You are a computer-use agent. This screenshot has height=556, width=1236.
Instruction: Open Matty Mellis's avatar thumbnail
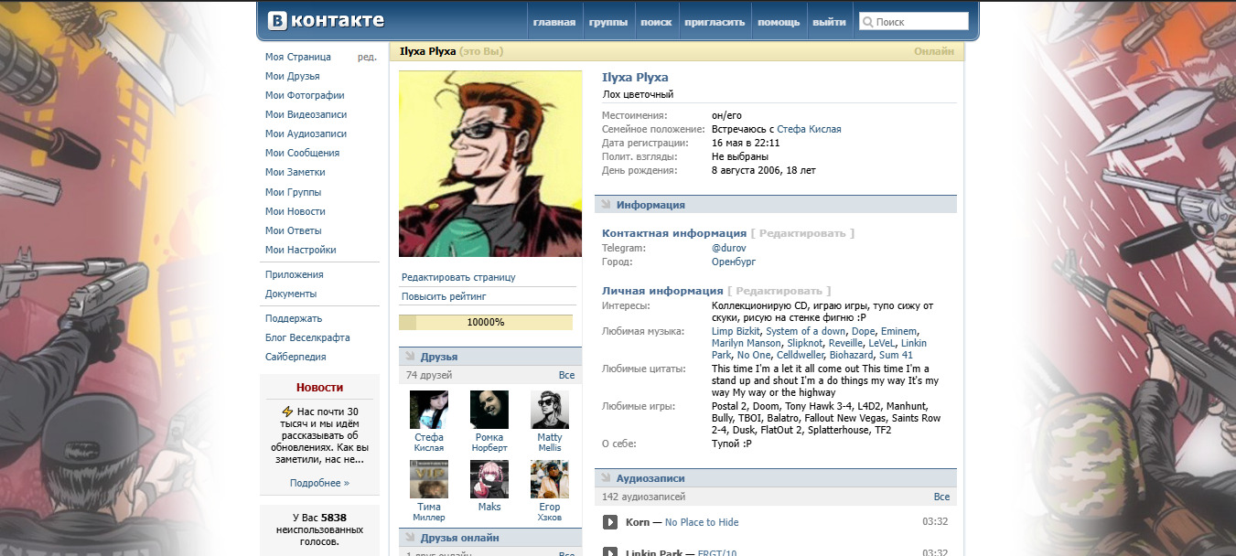pyautogui.click(x=549, y=410)
